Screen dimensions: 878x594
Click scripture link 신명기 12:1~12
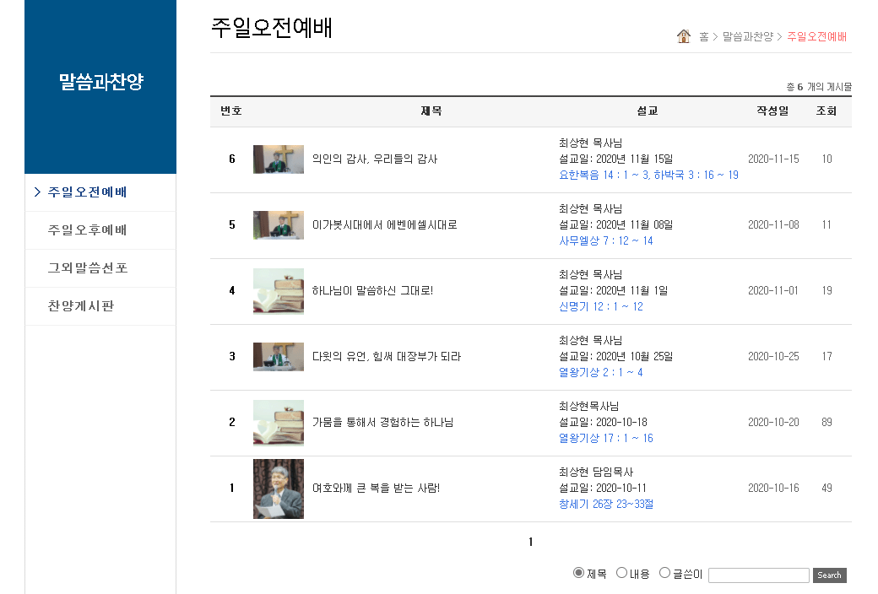[601, 307]
